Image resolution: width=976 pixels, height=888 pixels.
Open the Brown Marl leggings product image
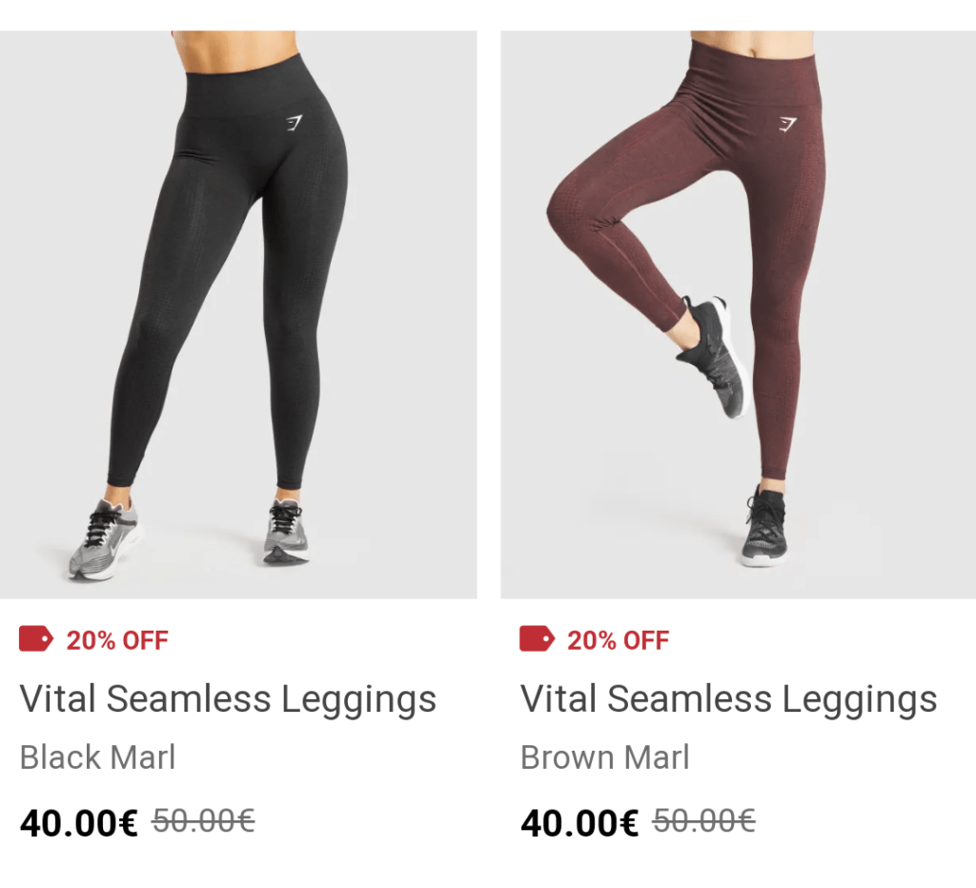point(739,314)
